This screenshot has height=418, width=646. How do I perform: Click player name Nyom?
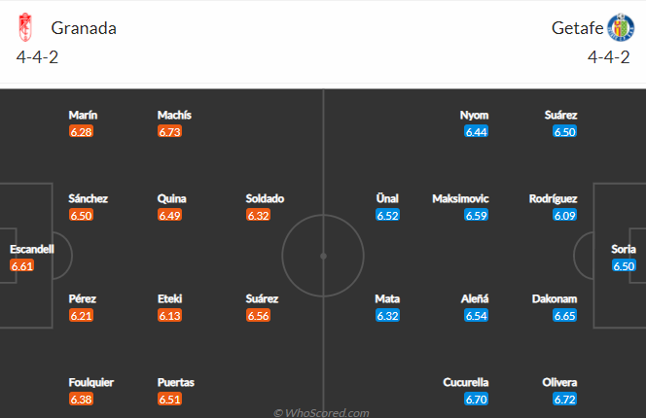pyautogui.click(x=474, y=115)
